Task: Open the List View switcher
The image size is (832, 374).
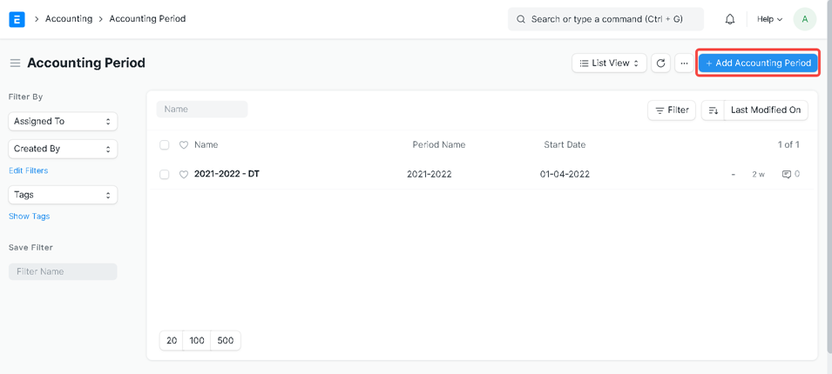Action: (x=609, y=63)
